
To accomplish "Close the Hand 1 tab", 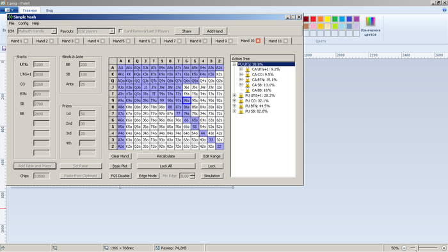I will coord(26,41).
